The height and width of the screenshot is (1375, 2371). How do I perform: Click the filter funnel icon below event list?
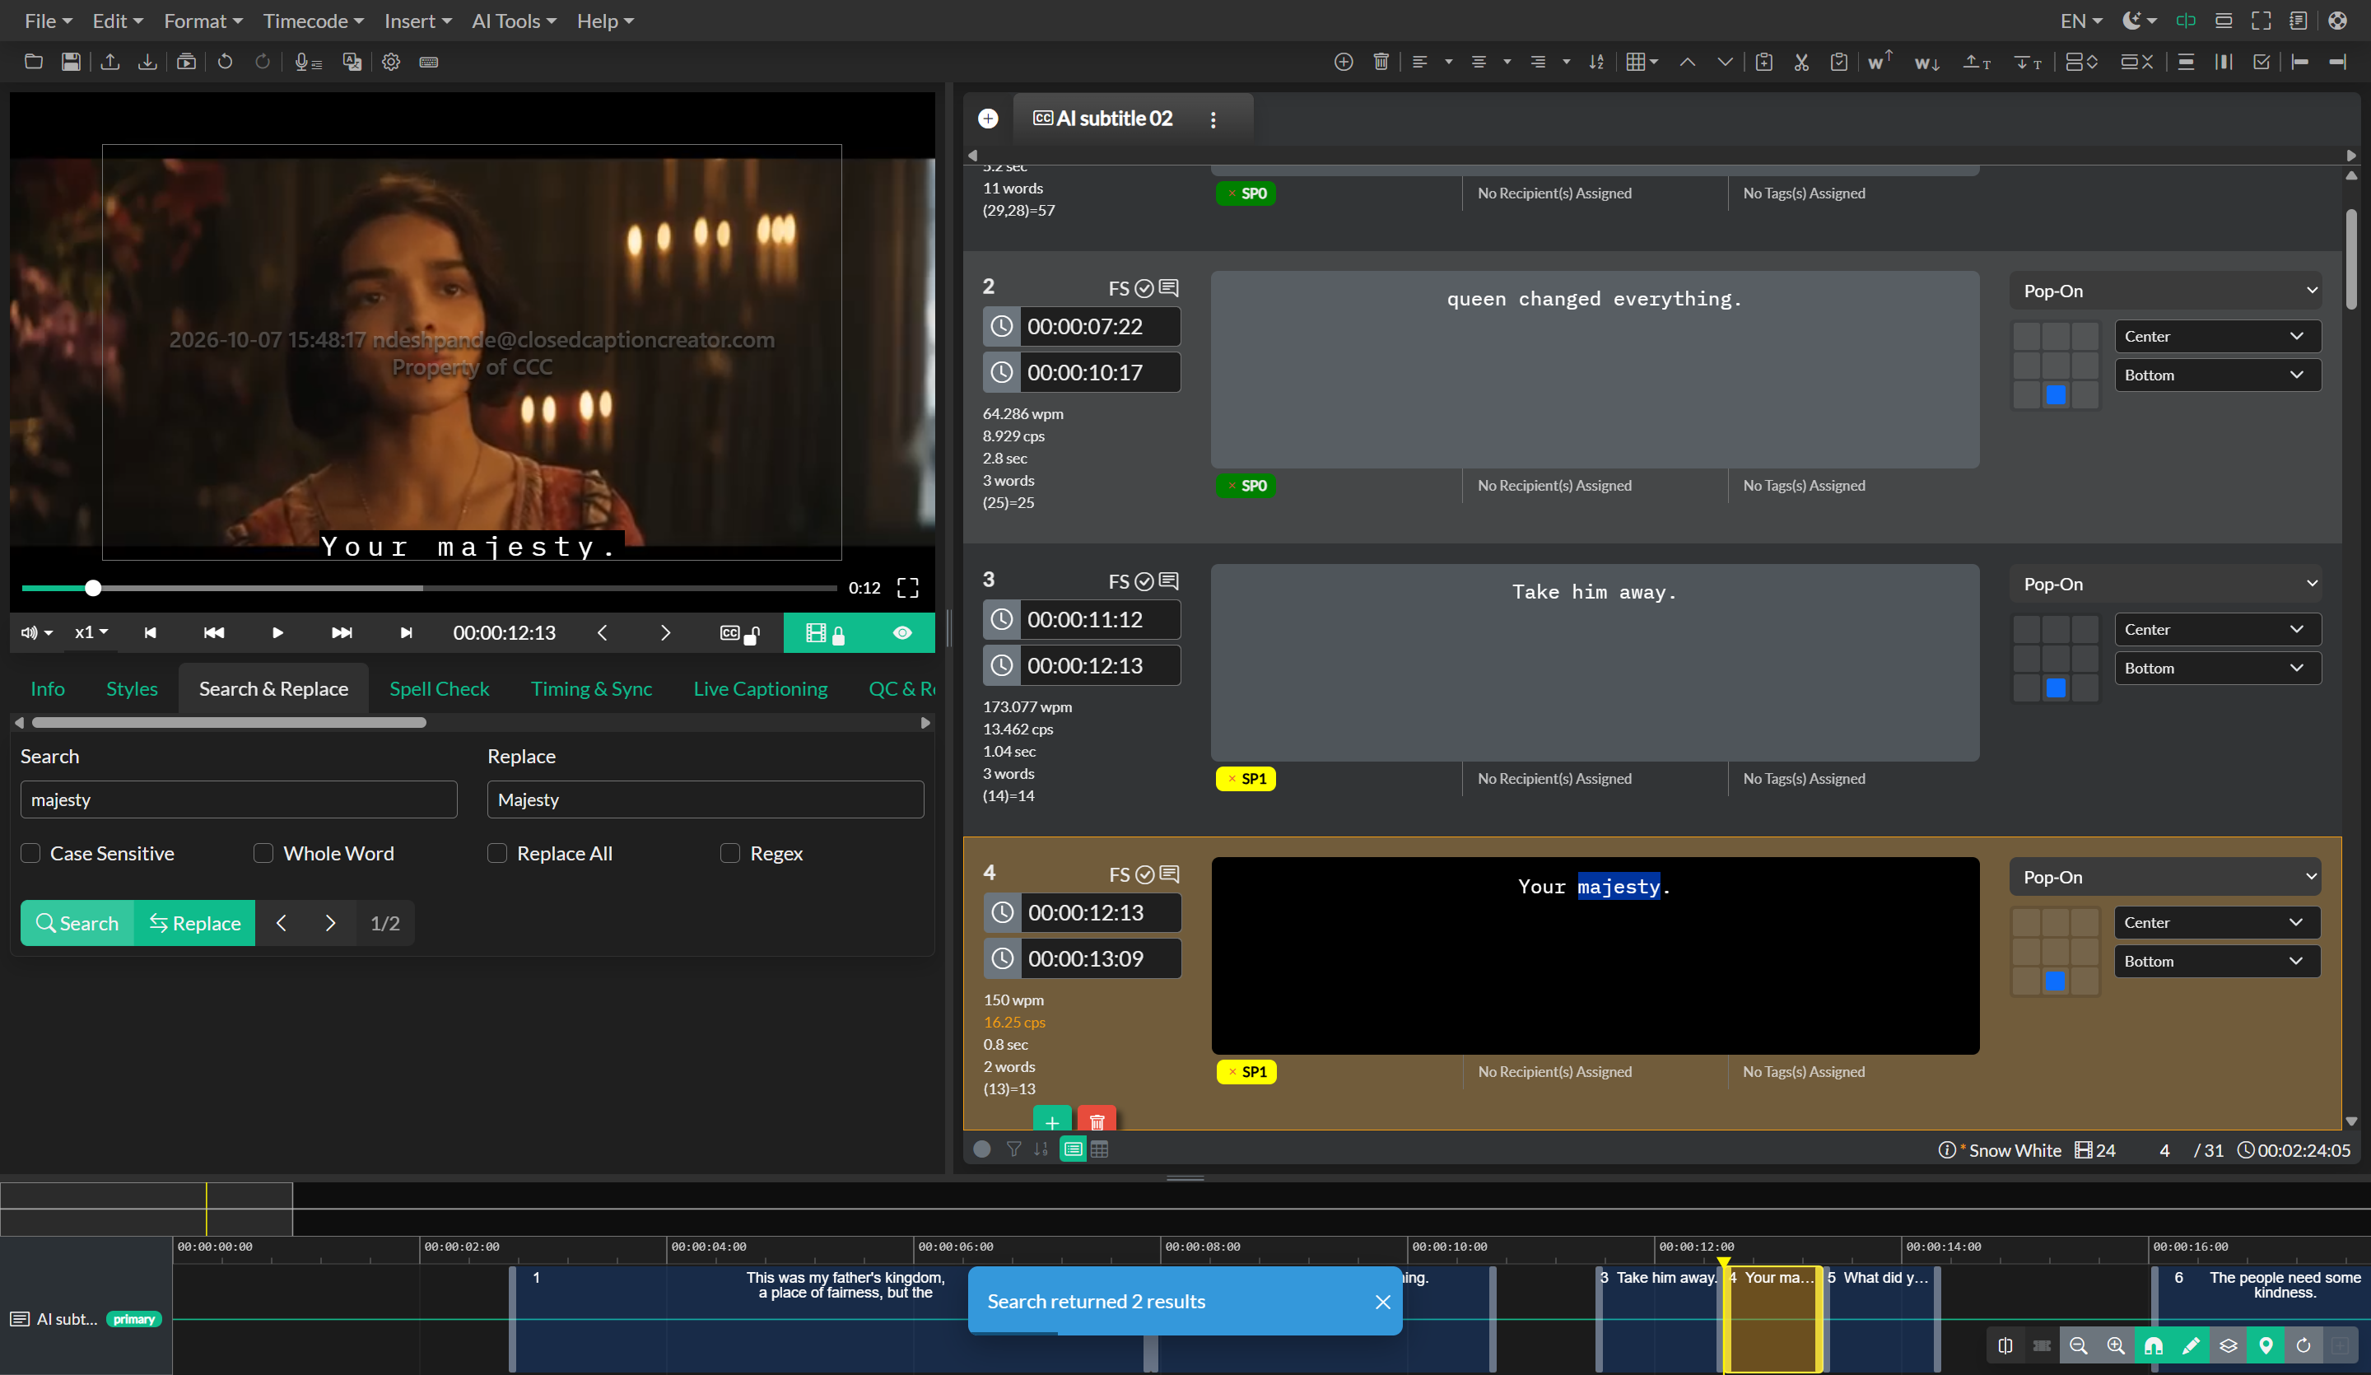[x=1013, y=1149]
